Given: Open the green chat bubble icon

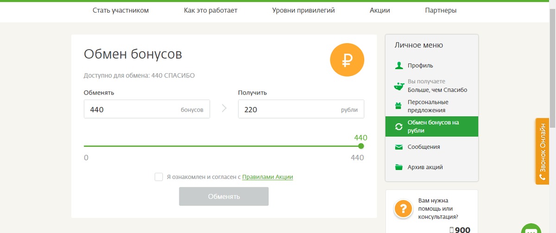Looking at the screenshot, I should pyautogui.click(x=531, y=230).
